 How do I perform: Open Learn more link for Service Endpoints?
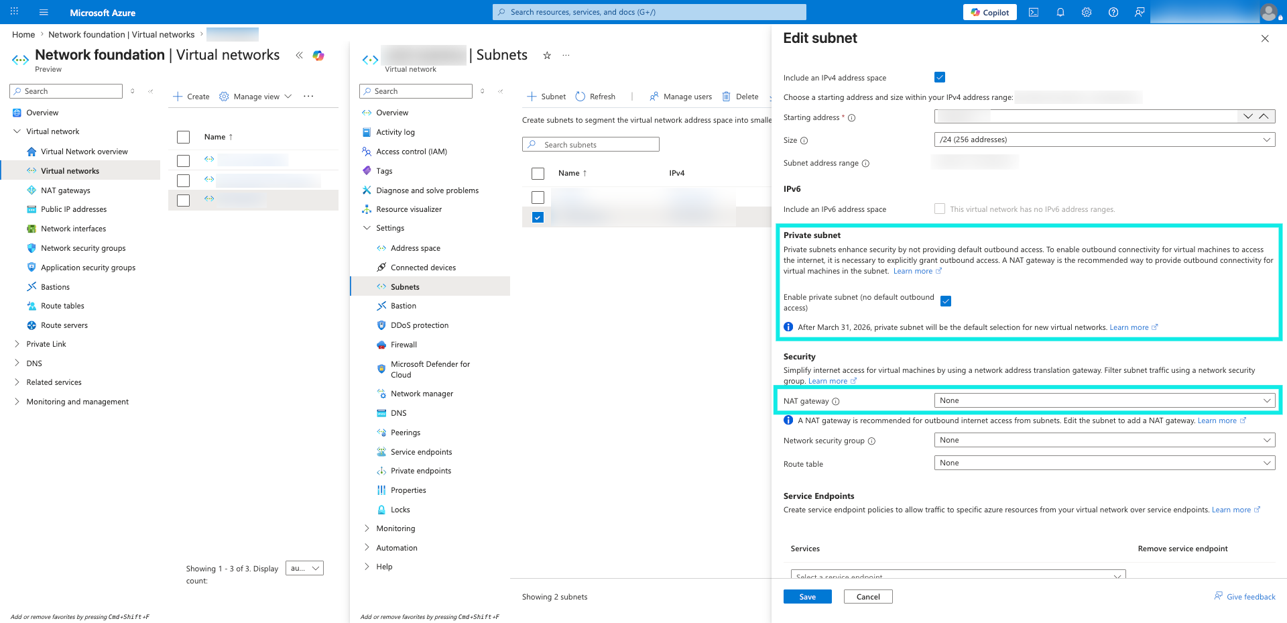tap(1235, 510)
